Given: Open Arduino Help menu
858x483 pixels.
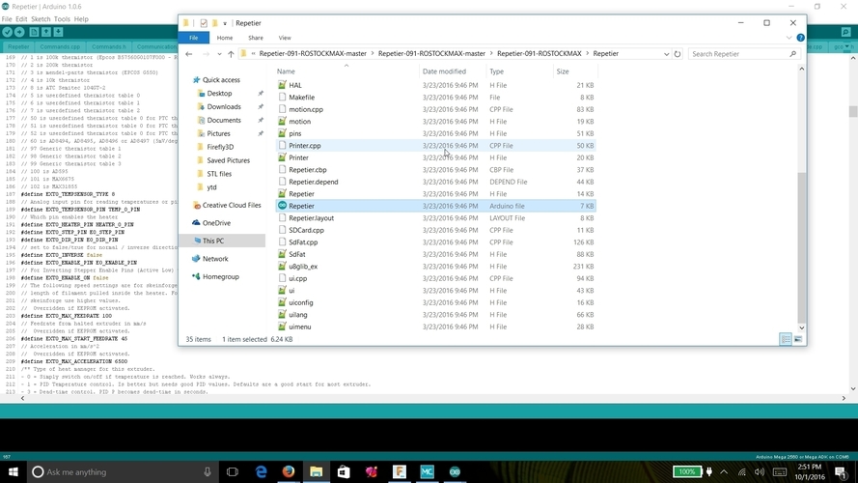Looking at the screenshot, I should (81, 18).
